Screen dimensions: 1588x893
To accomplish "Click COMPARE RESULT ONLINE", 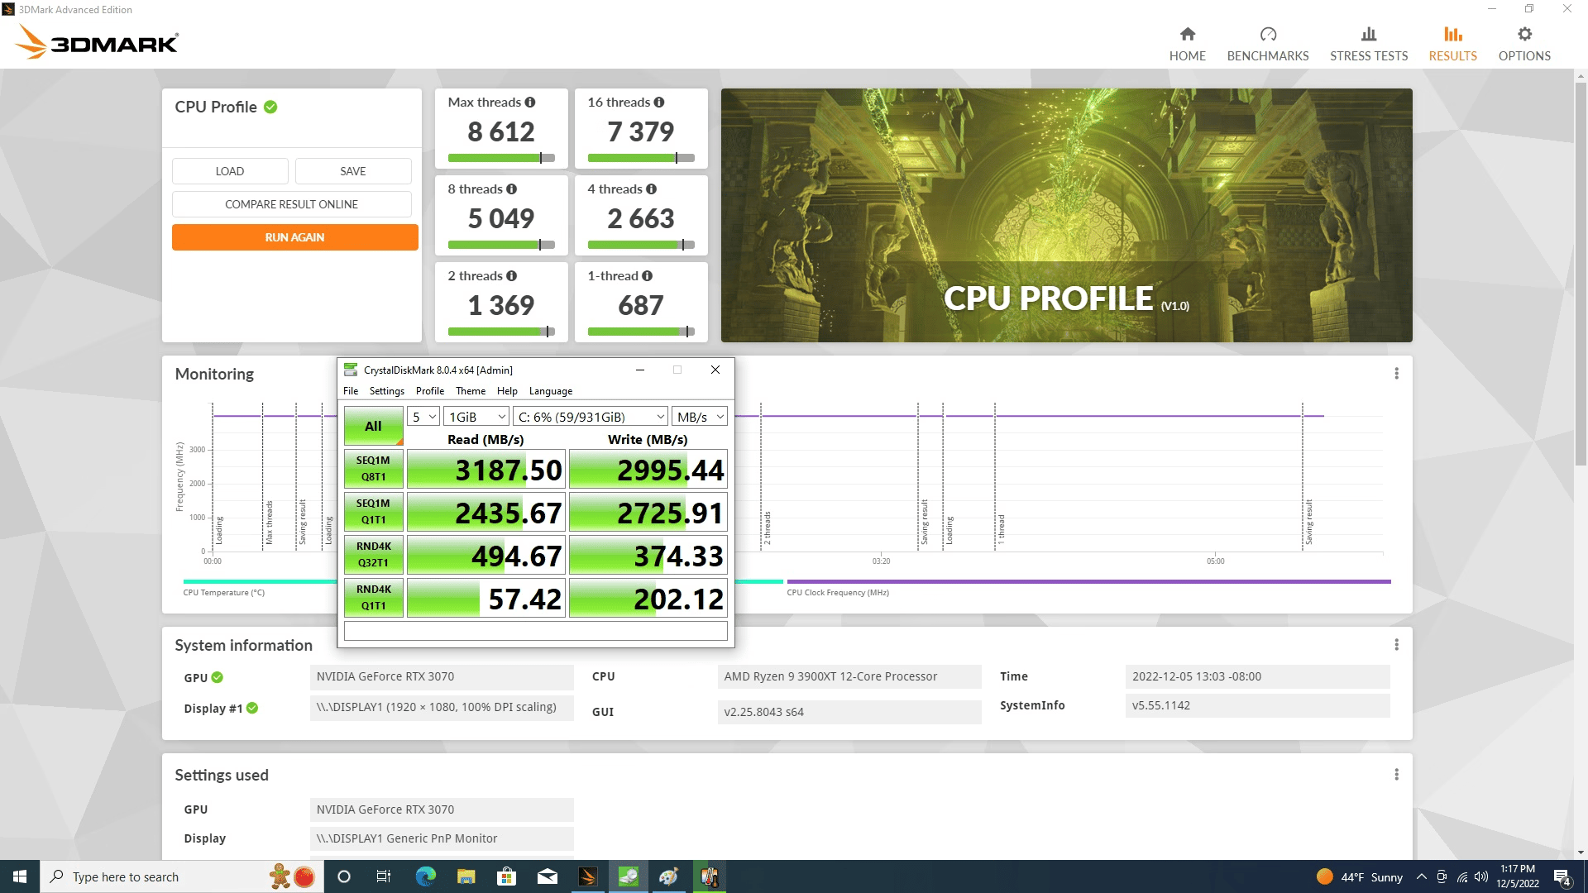I will tap(291, 204).
